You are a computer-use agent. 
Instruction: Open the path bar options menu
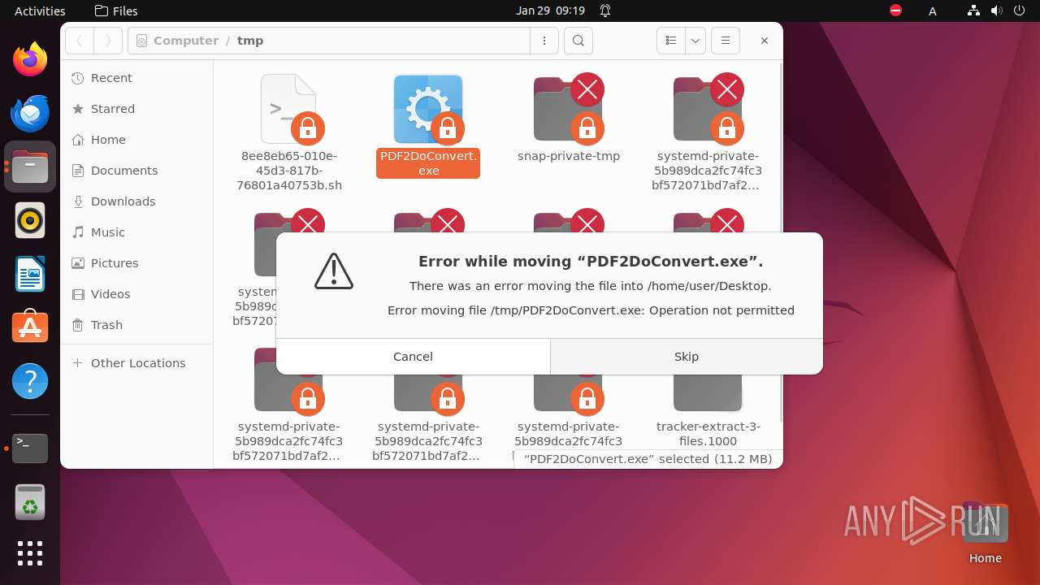point(544,41)
